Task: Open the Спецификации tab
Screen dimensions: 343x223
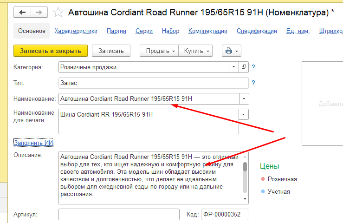Action: (x=257, y=31)
